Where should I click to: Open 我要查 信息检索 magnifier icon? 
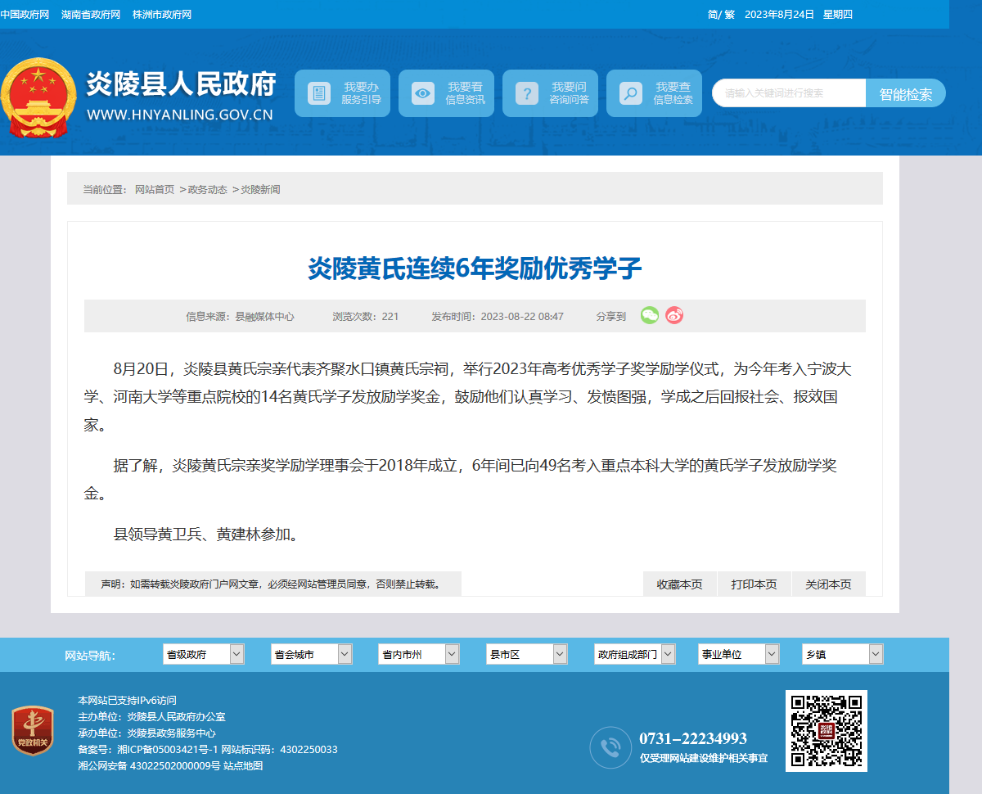pyautogui.click(x=631, y=93)
